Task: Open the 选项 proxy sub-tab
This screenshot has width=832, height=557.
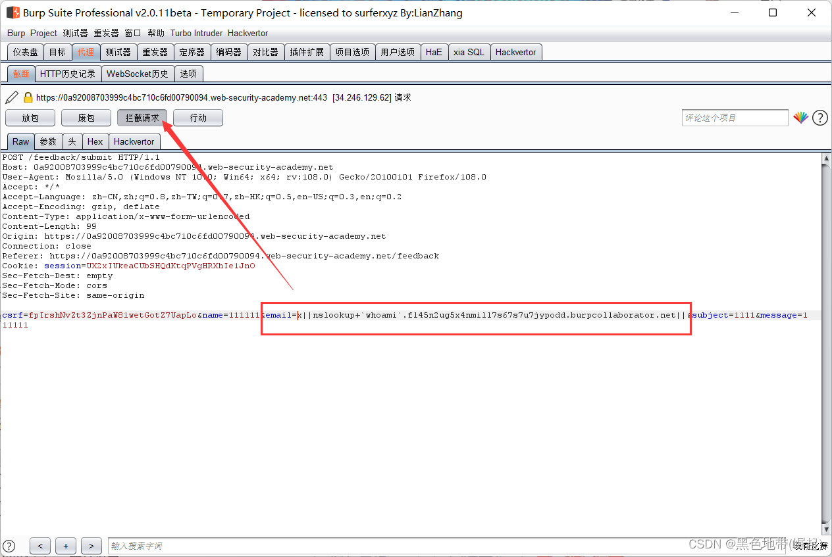Action: tap(188, 74)
